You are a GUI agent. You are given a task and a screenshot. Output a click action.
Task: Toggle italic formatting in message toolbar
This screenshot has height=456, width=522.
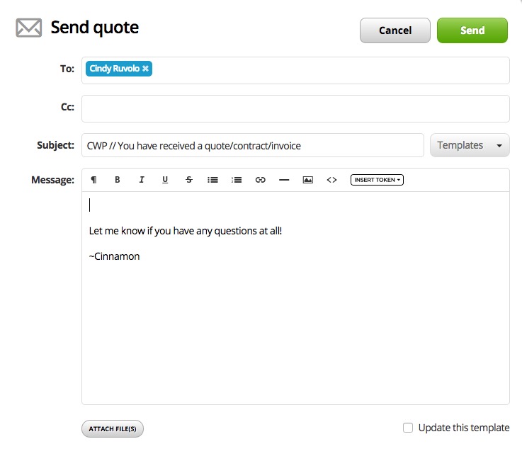tap(142, 180)
